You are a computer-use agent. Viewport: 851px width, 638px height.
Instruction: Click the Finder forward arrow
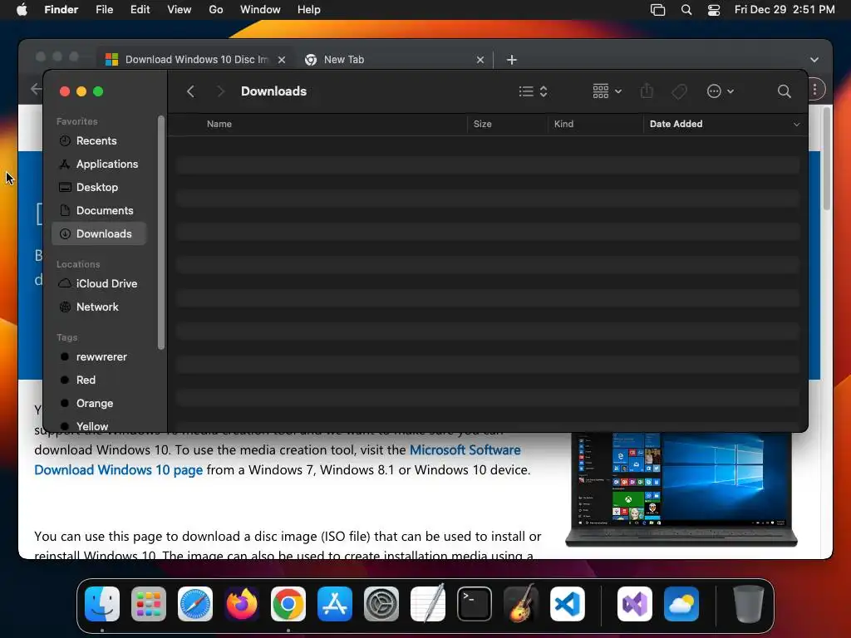219,91
